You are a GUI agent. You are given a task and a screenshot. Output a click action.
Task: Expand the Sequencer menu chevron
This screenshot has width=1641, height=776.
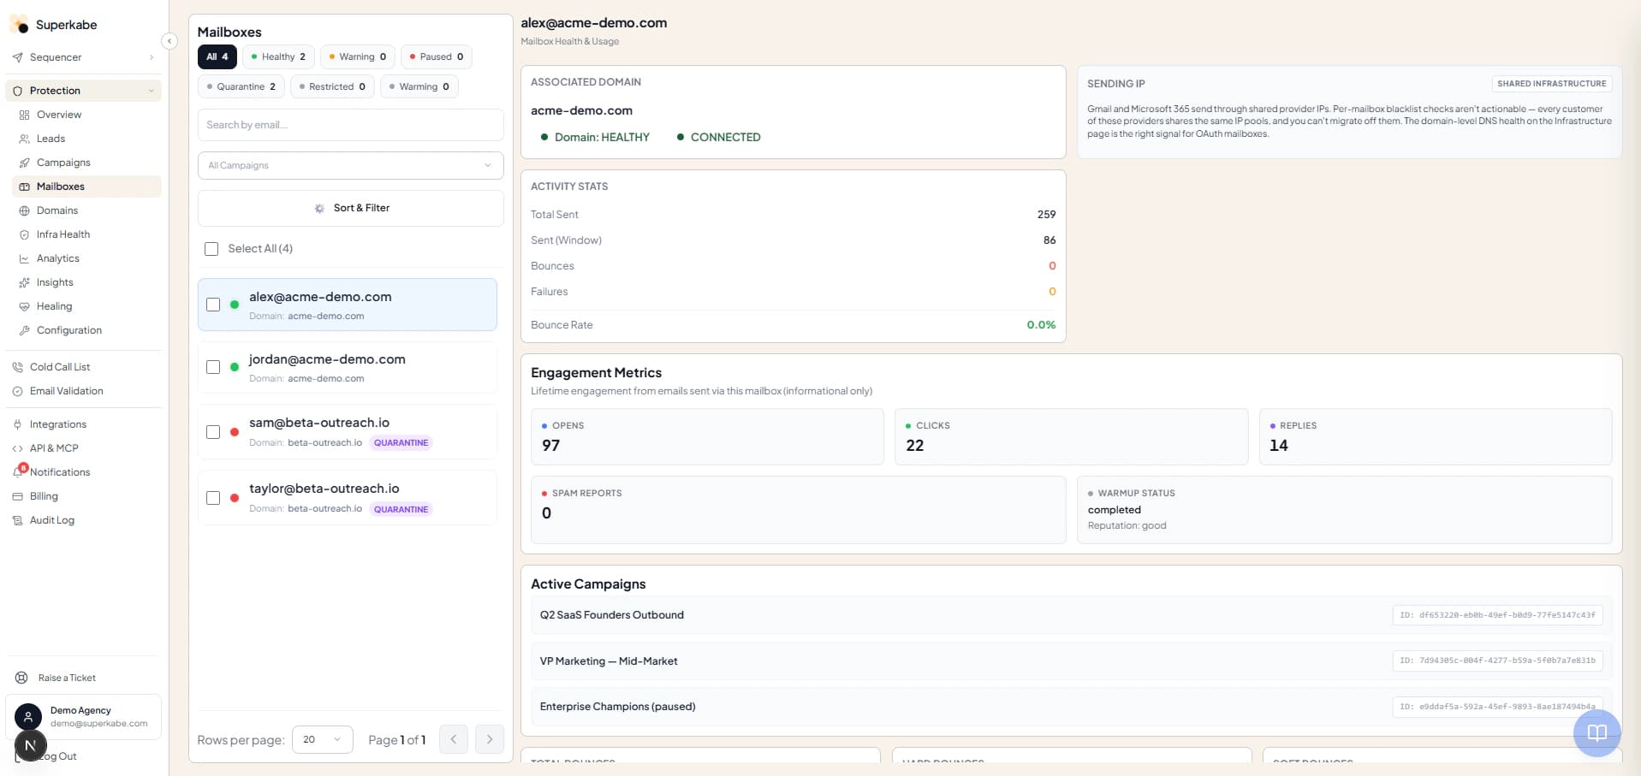tap(152, 57)
